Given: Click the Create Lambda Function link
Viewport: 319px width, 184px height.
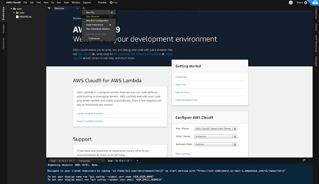Looking at the screenshot, I should pos(91,114).
